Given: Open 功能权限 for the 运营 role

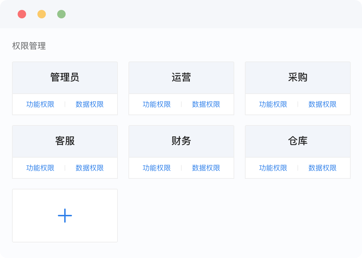Looking at the screenshot, I should (157, 104).
